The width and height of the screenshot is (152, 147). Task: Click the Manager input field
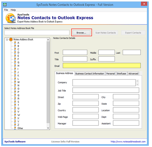[86, 123]
